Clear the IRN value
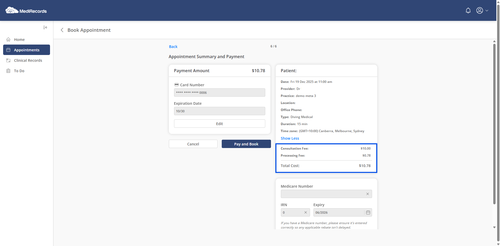 [306, 212]
